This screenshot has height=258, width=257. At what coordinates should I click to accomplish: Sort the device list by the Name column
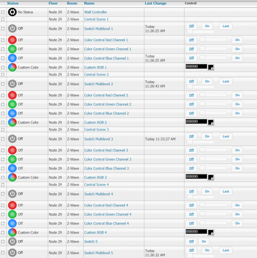(x=89, y=3)
